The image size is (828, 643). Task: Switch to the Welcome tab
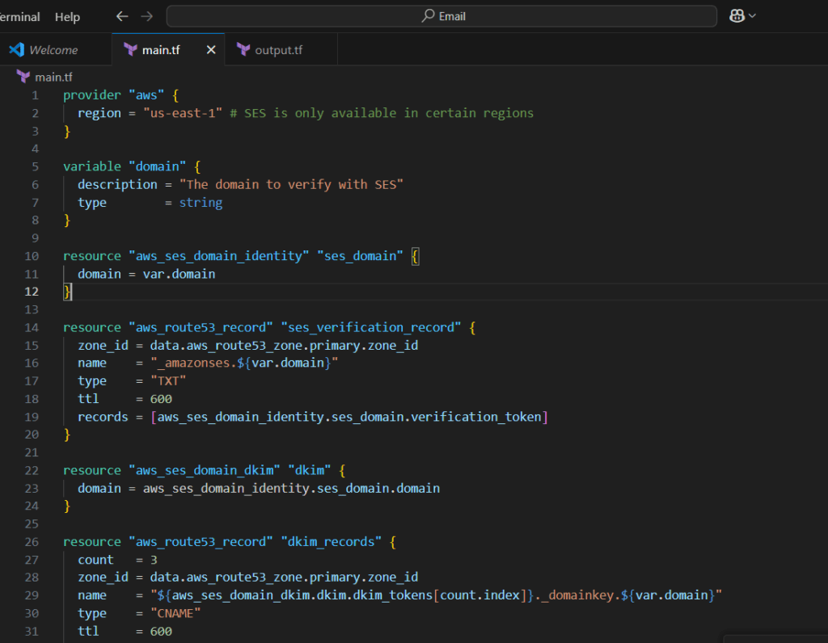54,49
